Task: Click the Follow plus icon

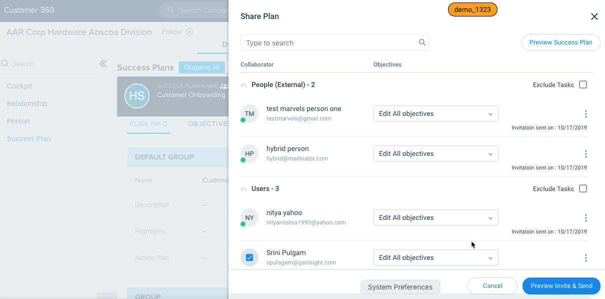Action: (189, 32)
